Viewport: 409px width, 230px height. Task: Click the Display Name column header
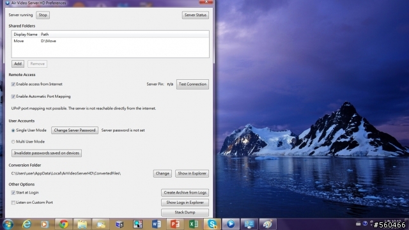click(26, 34)
